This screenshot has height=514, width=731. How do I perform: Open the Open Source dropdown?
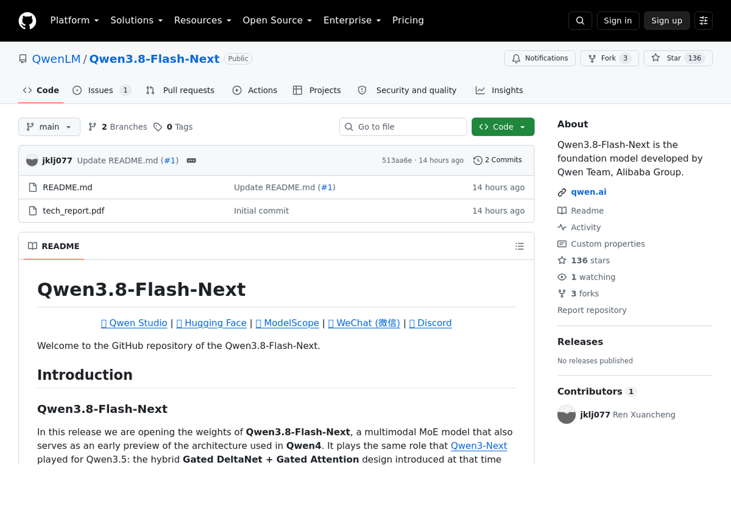point(277,20)
